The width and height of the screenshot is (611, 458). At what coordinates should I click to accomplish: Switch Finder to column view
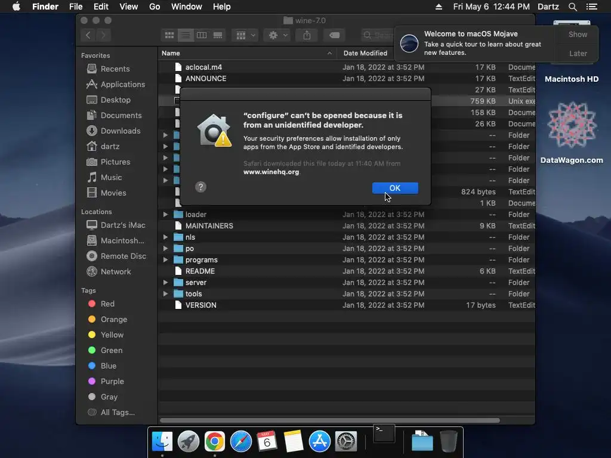pyautogui.click(x=202, y=35)
